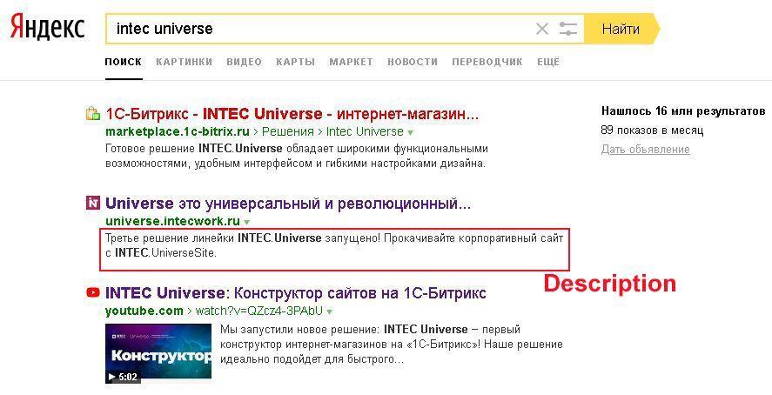Image resolution: width=772 pixels, height=395 pixels.
Task: Select text Нашлось 16 млн результатов
Action: [x=683, y=111]
